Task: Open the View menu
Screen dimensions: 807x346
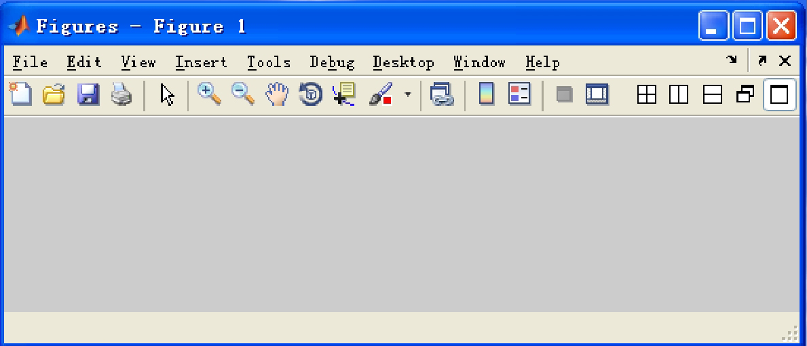Action: pyautogui.click(x=138, y=62)
